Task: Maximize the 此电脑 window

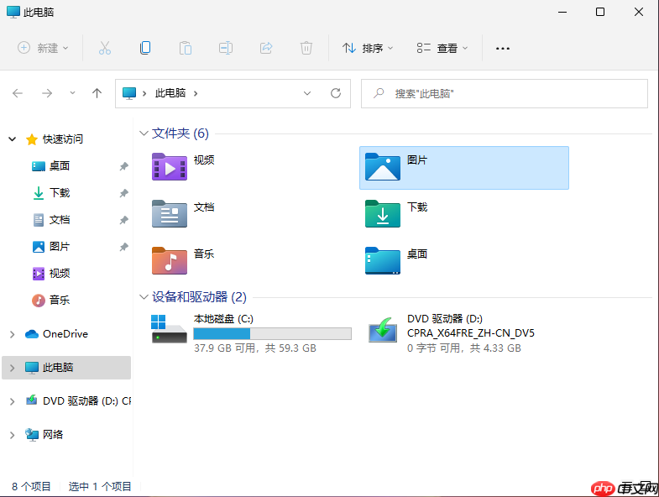Action: (x=600, y=13)
